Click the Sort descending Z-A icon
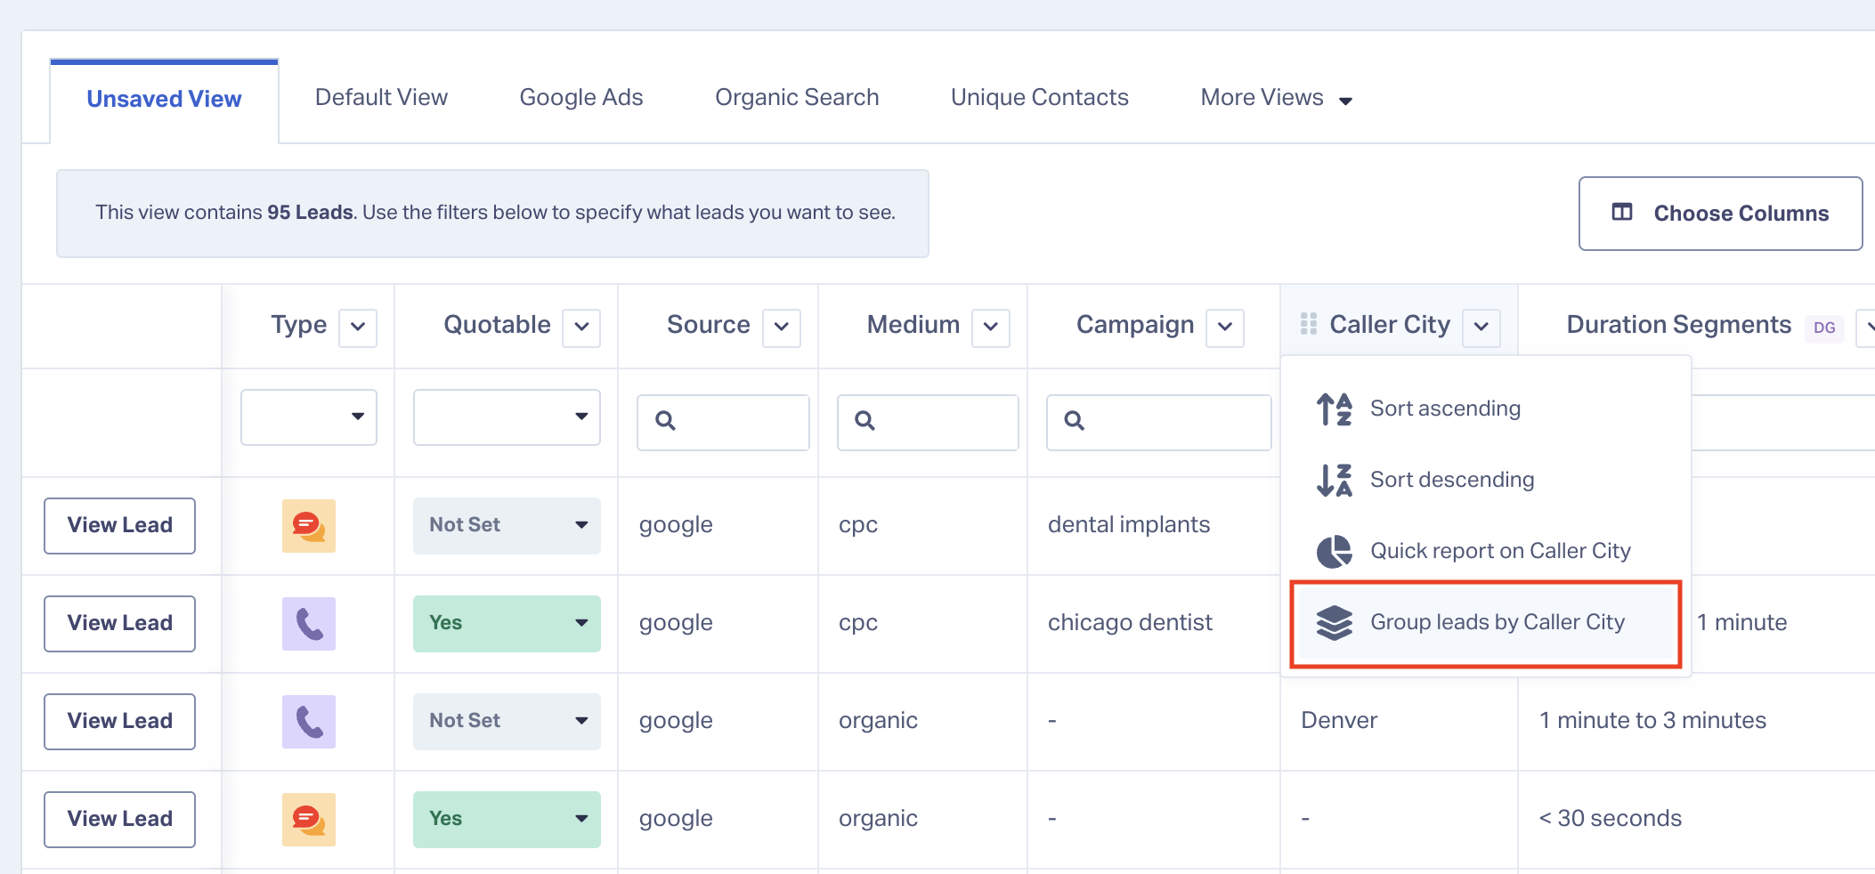 coord(1334,480)
